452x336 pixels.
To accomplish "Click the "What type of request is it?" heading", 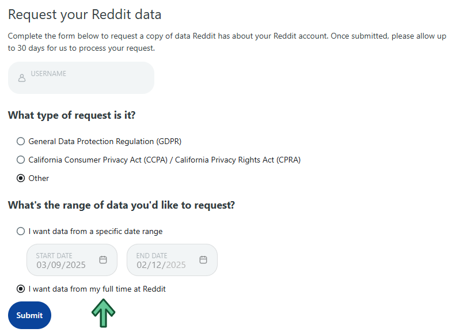I will point(72,115).
